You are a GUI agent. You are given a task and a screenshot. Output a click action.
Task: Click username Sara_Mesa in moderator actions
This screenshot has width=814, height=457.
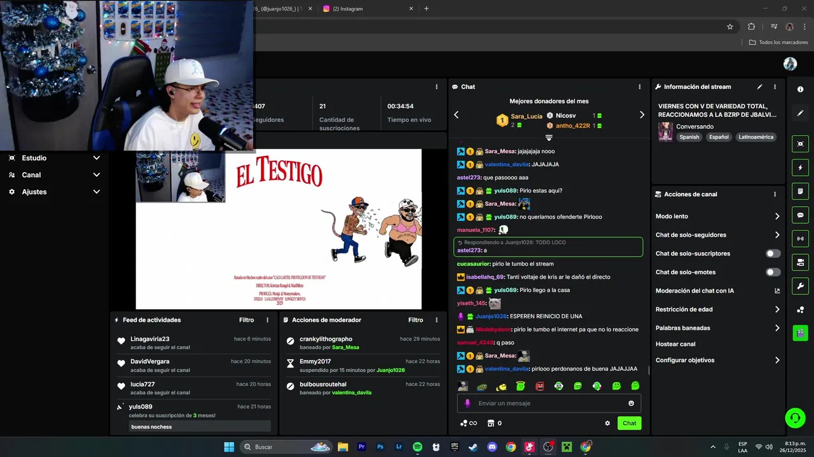[345, 347]
